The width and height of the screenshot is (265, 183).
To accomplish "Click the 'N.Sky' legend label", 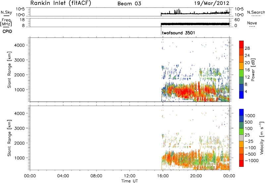I will pos(6,12).
